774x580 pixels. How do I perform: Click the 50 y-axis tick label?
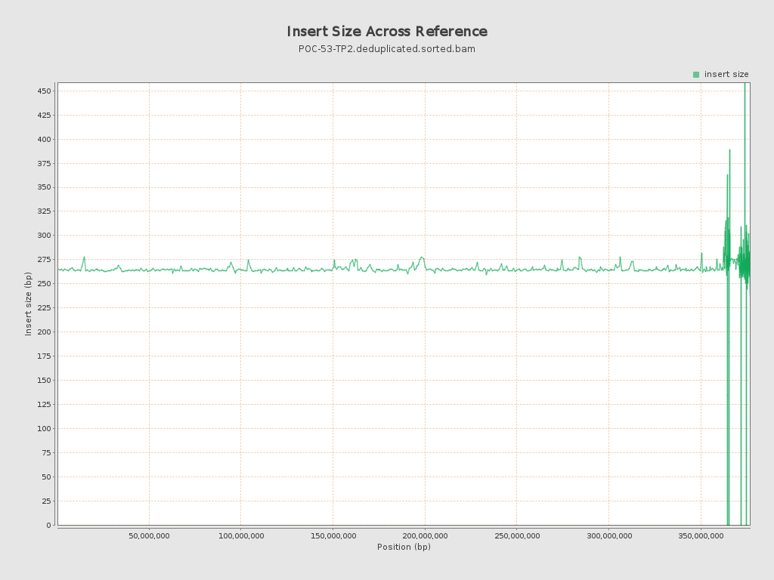[x=46, y=477]
